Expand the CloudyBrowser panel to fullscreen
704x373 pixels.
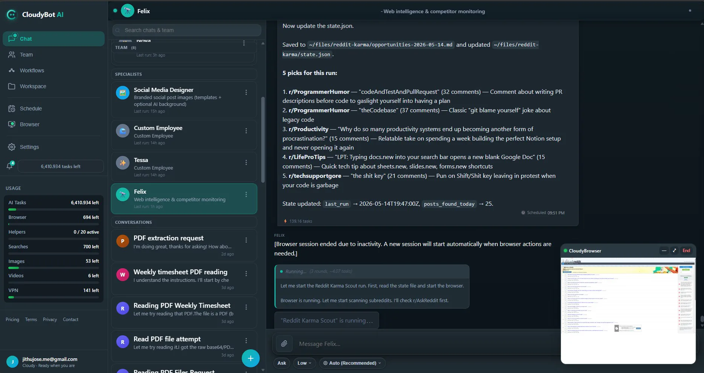click(x=675, y=251)
